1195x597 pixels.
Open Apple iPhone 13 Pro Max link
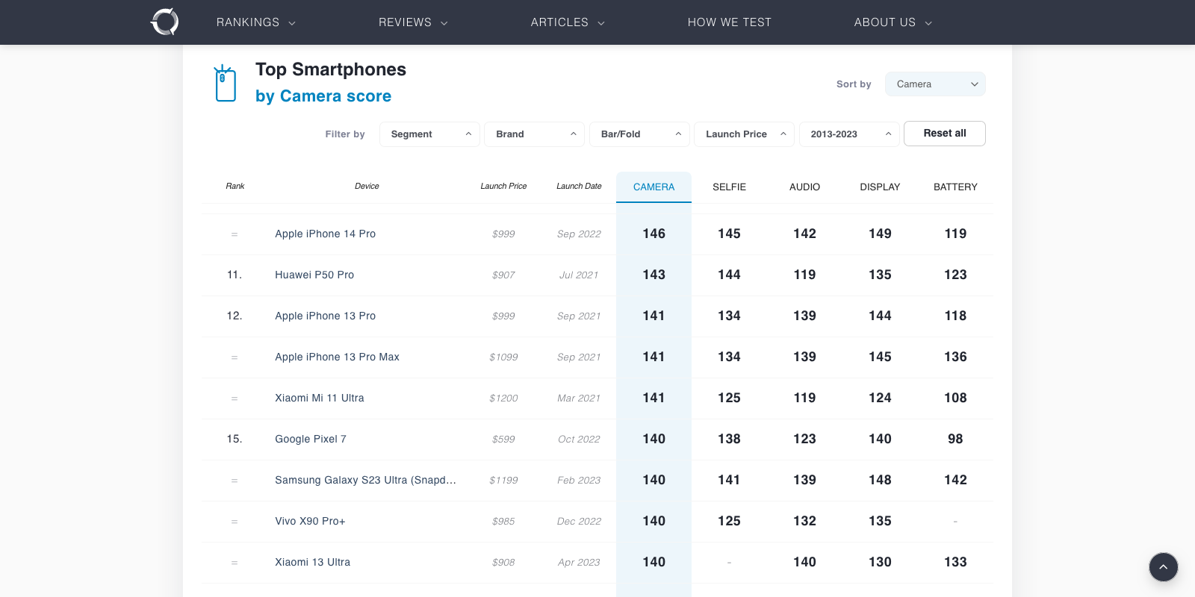coord(337,357)
